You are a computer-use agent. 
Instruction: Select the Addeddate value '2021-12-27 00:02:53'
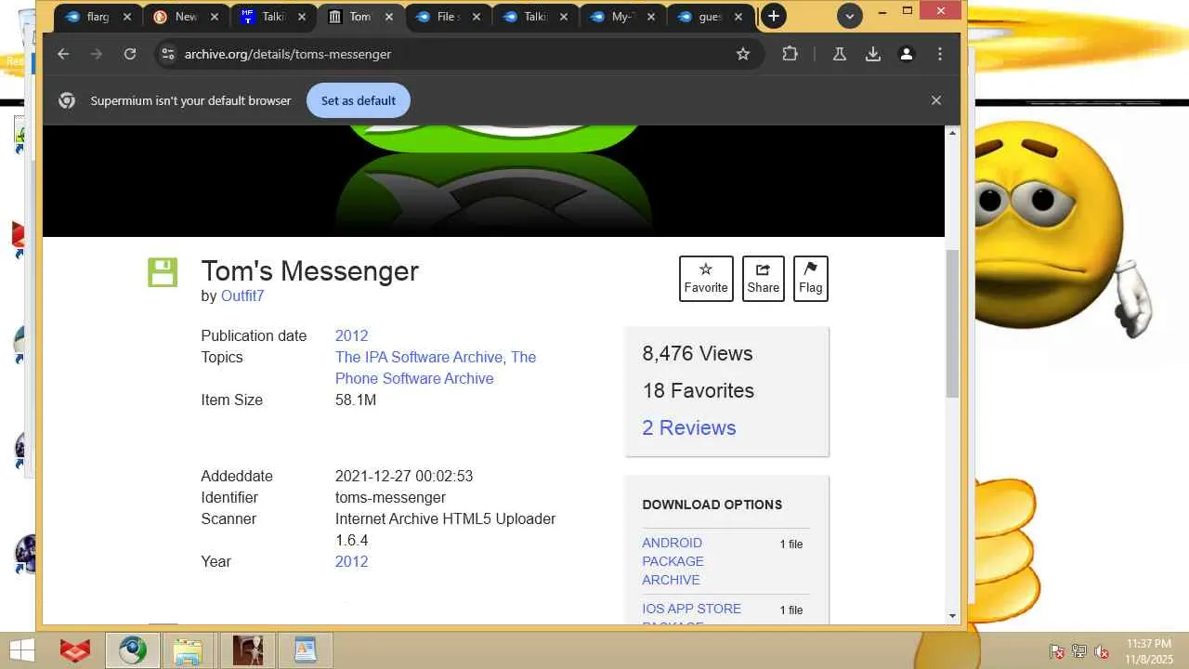coord(404,476)
